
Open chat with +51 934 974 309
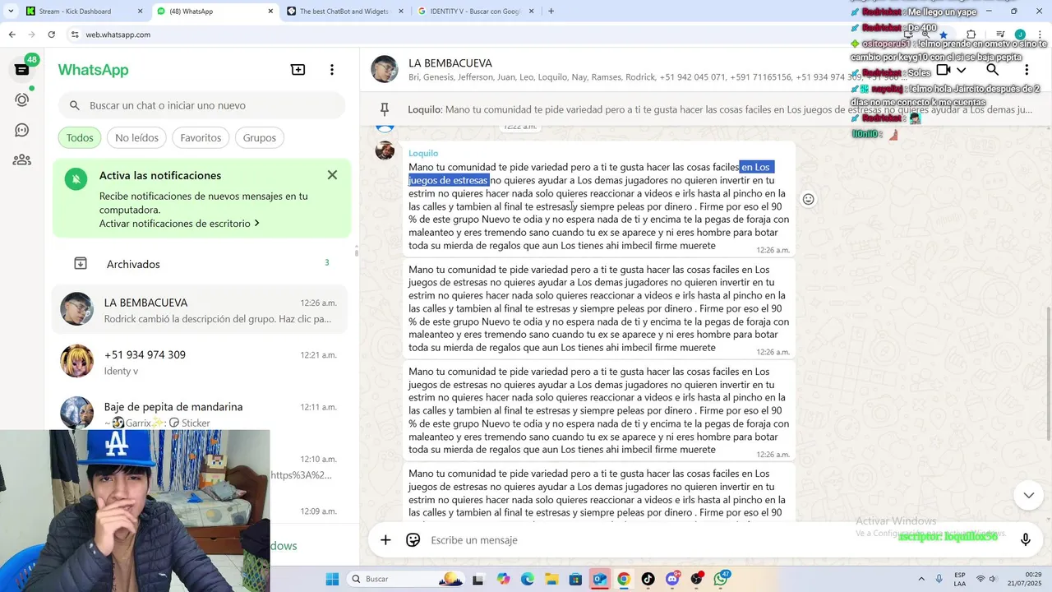point(201,362)
